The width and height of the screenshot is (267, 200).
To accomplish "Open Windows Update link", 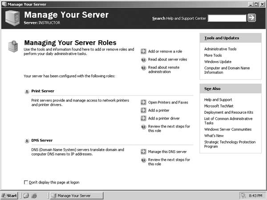I will point(218,62).
